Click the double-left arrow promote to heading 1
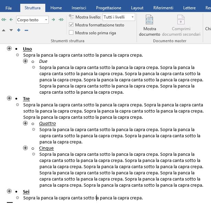 [x=4, y=20]
